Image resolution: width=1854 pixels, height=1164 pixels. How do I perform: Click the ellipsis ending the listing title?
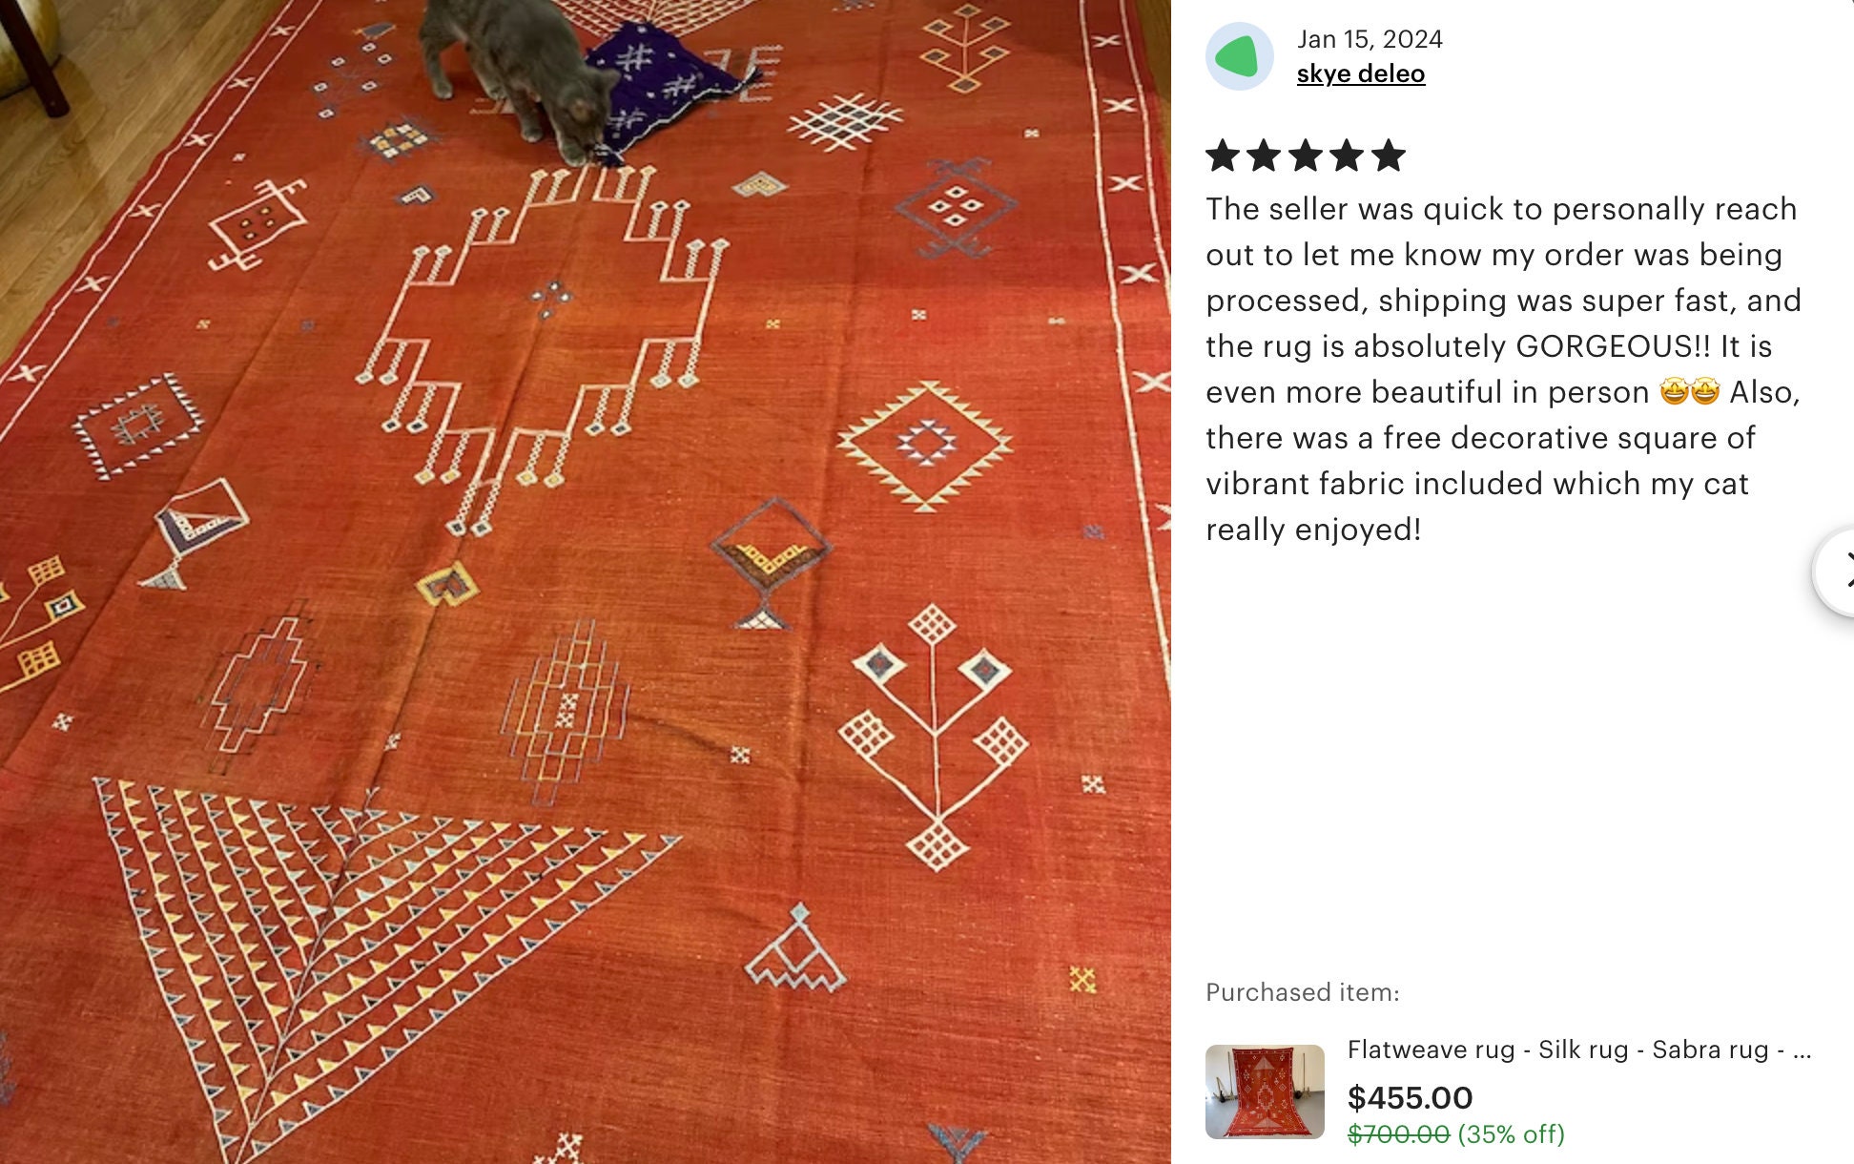pos(1802,1050)
